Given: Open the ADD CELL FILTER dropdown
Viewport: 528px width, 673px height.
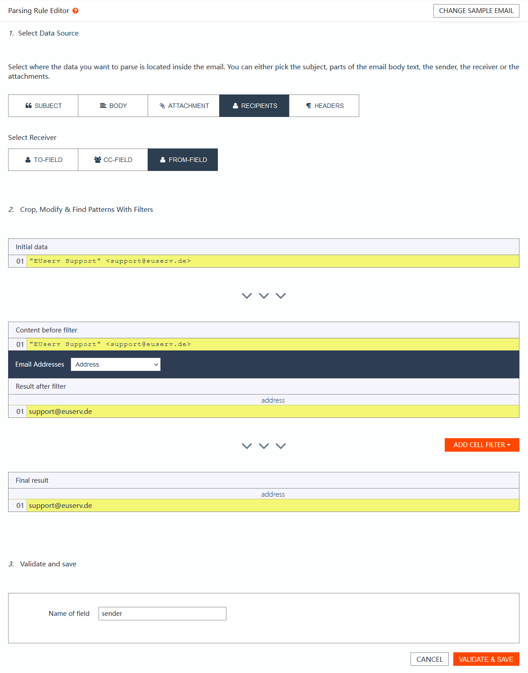Looking at the screenshot, I should pyautogui.click(x=482, y=445).
